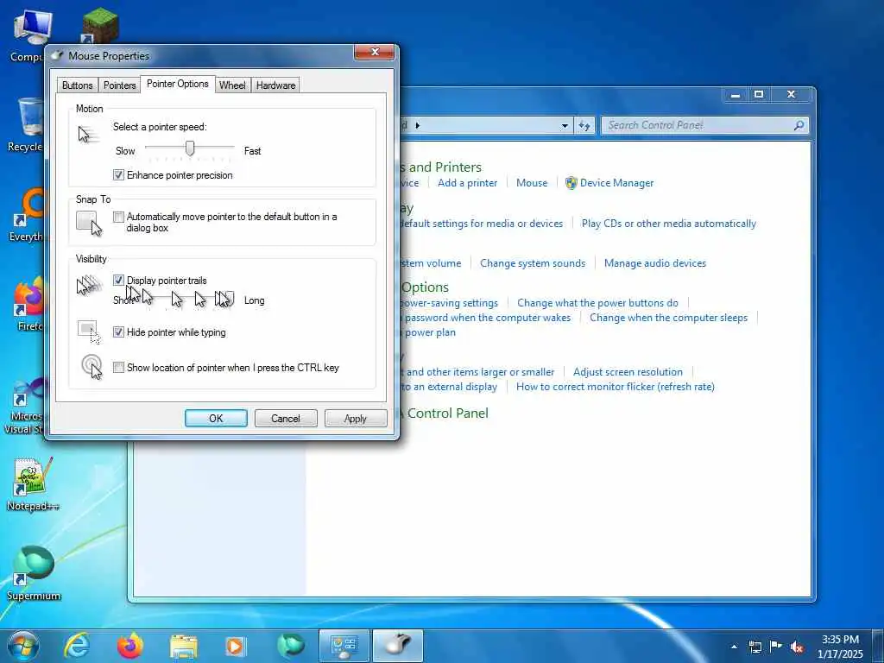Switch to Control Panel taskbar button

point(344,646)
